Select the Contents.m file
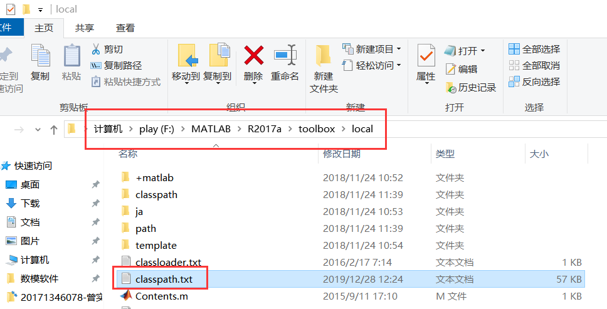The width and height of the screenshot is (607, 309). point(351,296)
